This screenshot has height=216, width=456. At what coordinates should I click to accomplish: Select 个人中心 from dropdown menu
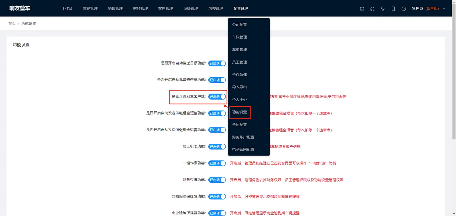(249, 99)
